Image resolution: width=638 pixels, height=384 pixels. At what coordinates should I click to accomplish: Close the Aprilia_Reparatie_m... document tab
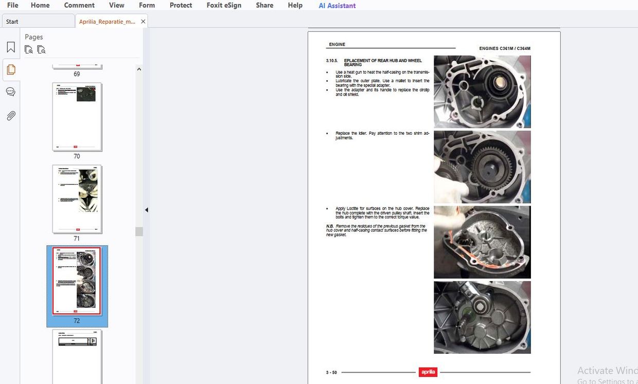point(143,22)
